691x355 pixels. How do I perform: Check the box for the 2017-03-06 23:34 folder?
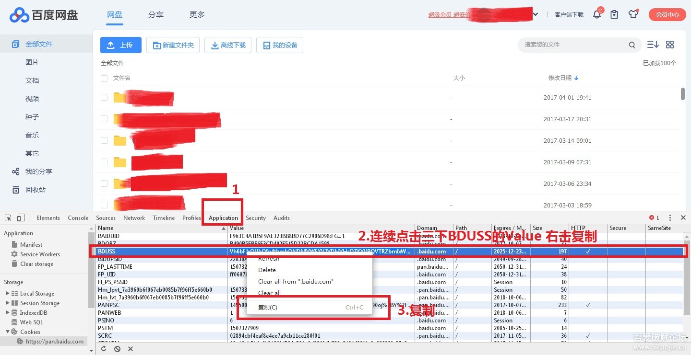pyautogui.click(x=104, y=183)
